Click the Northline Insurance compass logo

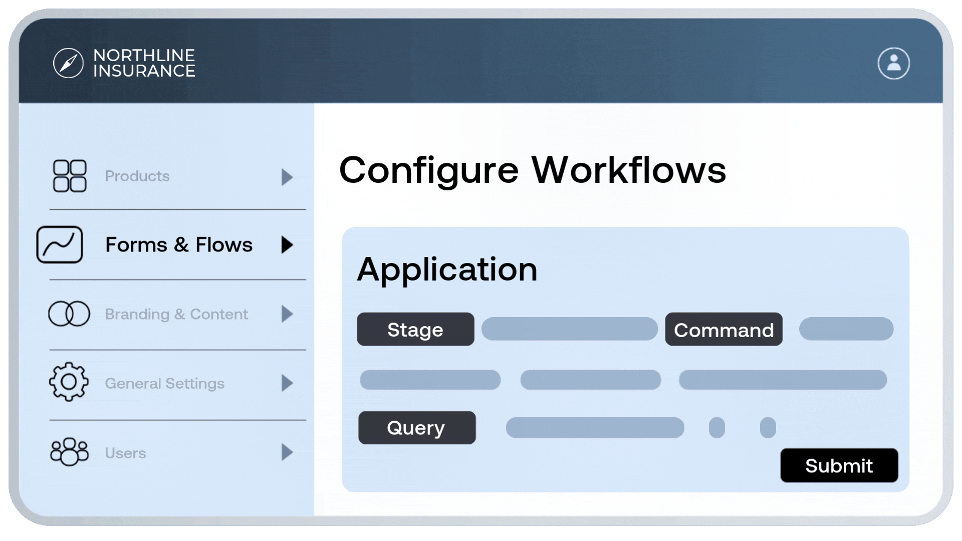point(68,63)
